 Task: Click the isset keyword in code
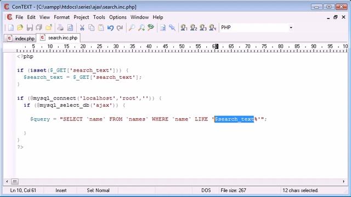point(38,71)
